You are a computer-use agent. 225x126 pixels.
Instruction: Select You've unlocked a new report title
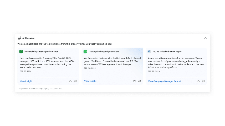(167, 51)
